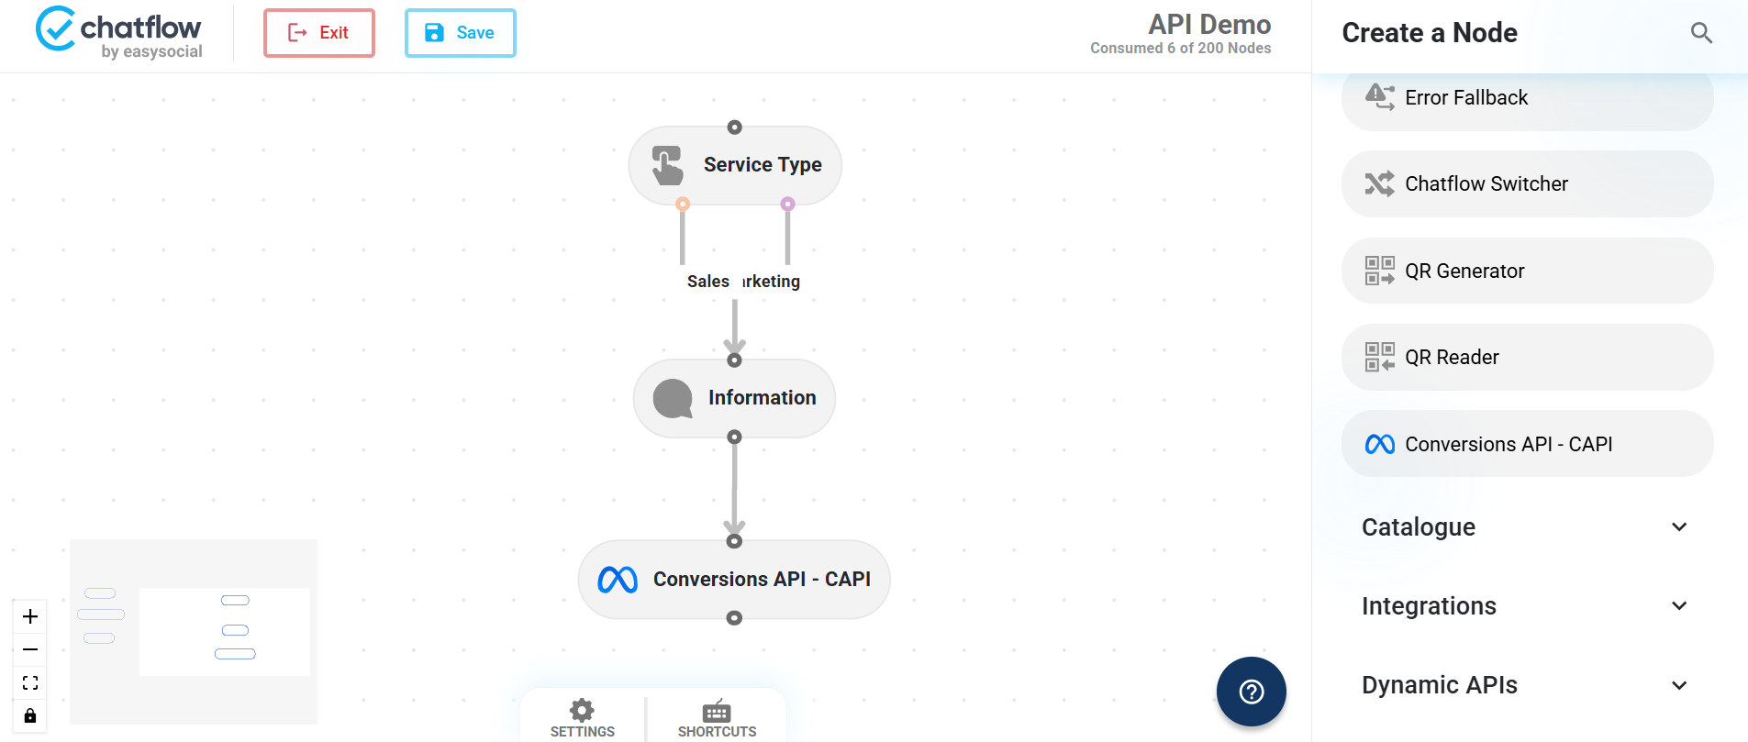Click the partially hidden Marketing branch label
1748x742 pixels.
pyautogui.click(x=772, y=282)
